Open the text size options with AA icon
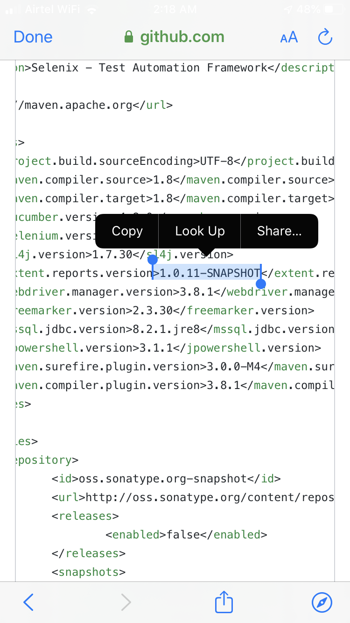The height and width of the screenshot is (623, 350). click(288, 37)
